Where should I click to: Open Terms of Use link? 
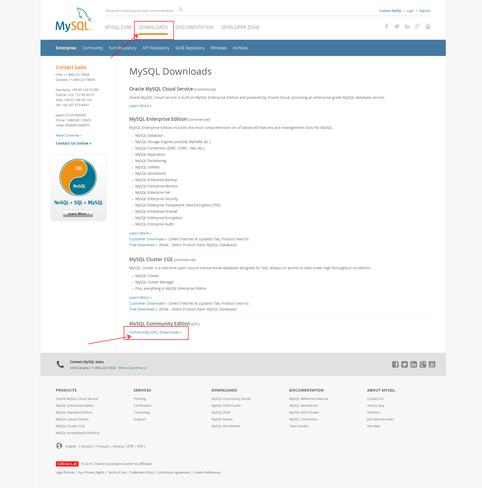click(117, 472)
